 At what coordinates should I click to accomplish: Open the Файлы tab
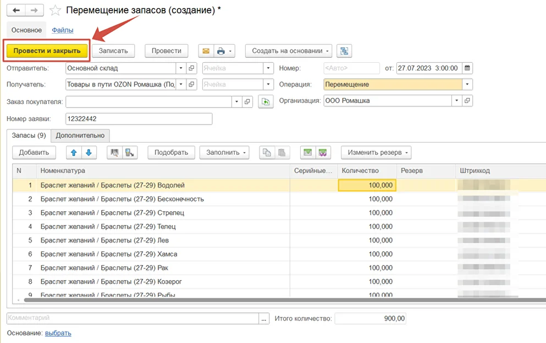click(x=63, y=30)
